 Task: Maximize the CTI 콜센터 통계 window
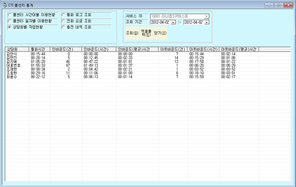(x=279, y=5)
